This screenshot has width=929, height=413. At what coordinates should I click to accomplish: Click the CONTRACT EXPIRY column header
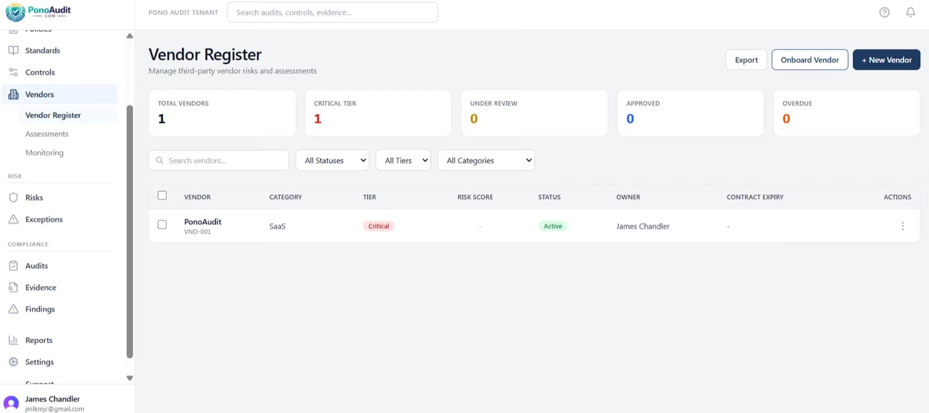coord(755,197)
